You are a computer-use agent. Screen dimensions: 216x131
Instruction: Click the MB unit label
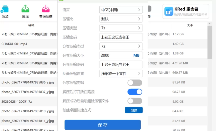click(x=136, y=55)
